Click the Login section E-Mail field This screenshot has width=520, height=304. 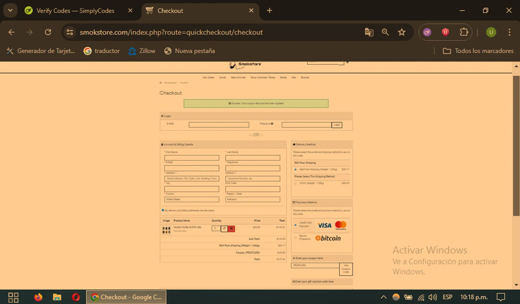pyautogui.click(x=219, y=125)
